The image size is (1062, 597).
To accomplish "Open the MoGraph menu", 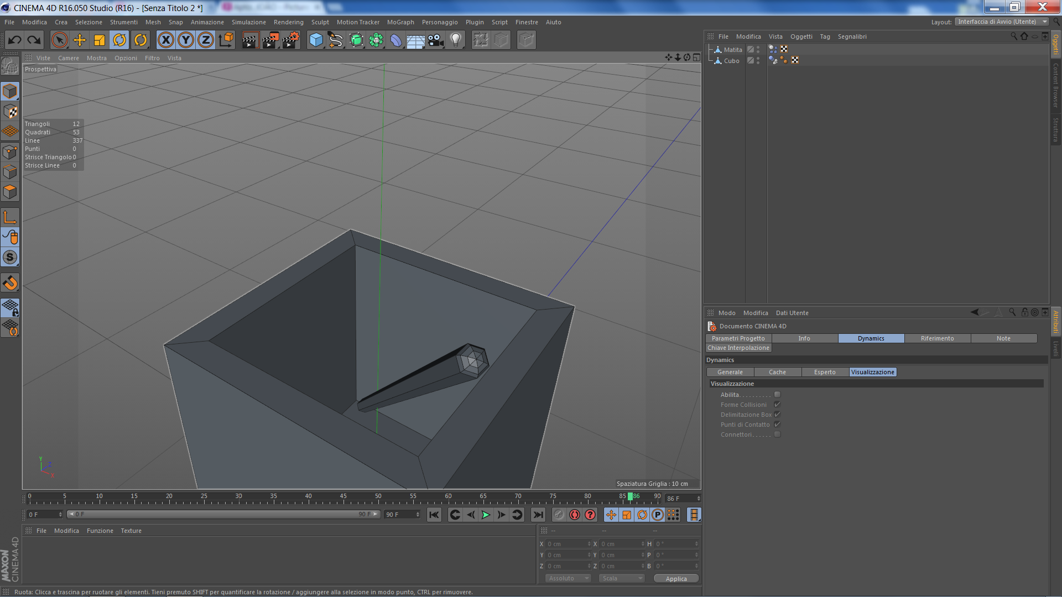I will [400, 22].
